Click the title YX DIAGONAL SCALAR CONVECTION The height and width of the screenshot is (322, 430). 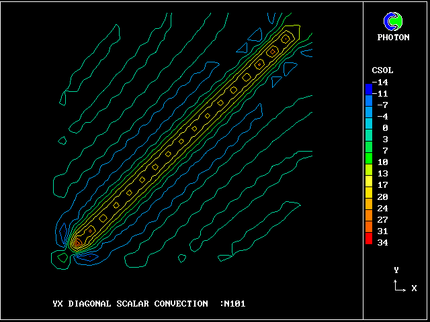130,304
